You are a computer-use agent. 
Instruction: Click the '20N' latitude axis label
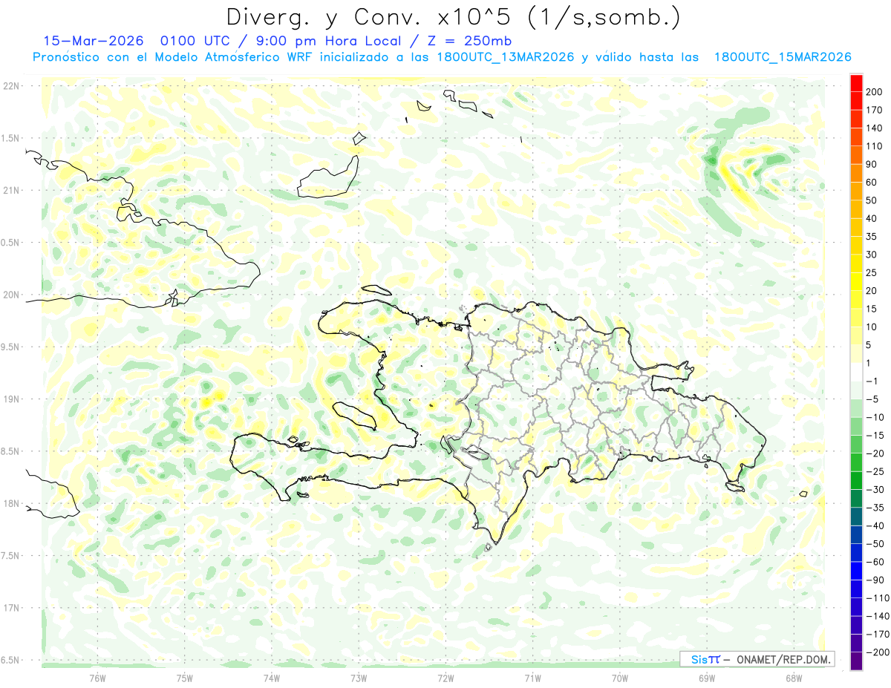(10, 295)
